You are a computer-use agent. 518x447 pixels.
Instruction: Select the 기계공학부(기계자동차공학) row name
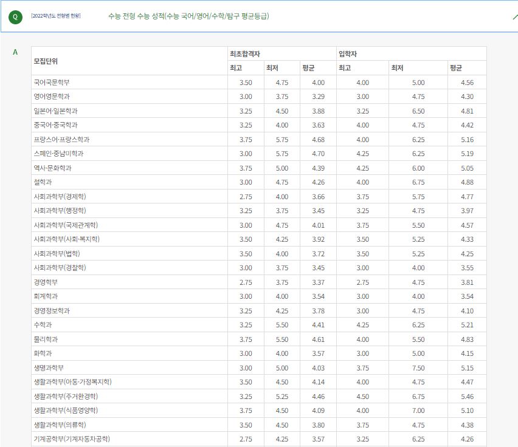click(72, 438)
